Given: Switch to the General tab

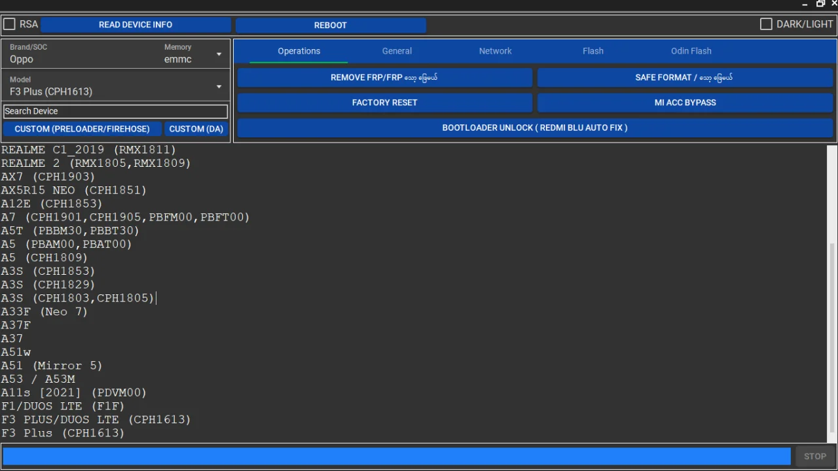Looking at the screenshot, I should (x=397, y=51).
